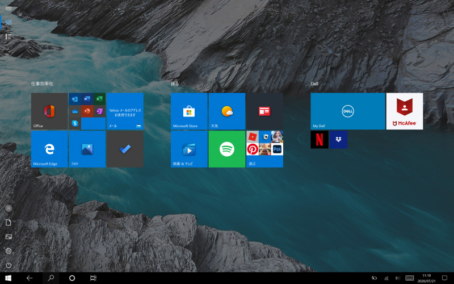
Task: Open the volume speaker icon
Action: pyautogui.click(x=398, y=278)
